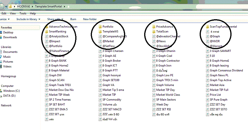Click the Graph DW file icon
Screen dimensions: 248x130
(x=46, y=75)
